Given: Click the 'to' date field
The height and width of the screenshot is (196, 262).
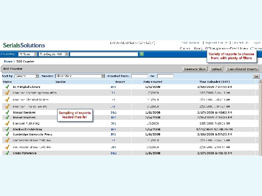Looking at the screenshot, I should [x=165, y=76].
